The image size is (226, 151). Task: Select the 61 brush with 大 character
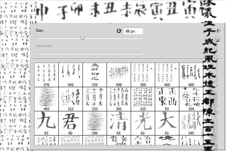167,123
